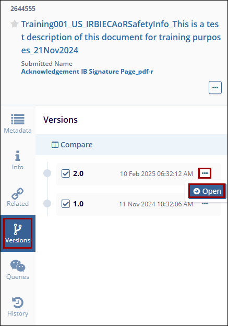Open Acknowledgement IB Signature Page_pdf-r link
This screenshot has height=326, width=228.
pos(87,72)
